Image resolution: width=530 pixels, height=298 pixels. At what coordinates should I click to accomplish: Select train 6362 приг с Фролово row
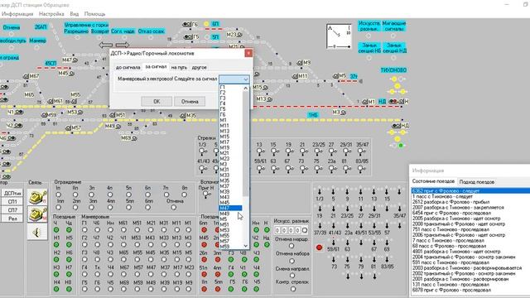coord(470,191)
